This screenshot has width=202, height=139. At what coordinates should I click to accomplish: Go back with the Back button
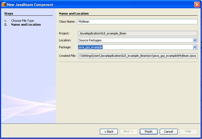(109, 132)
